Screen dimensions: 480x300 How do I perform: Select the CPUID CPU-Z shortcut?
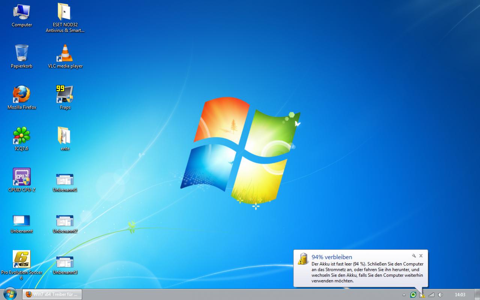pyautogui.click(x=22, y=181)
